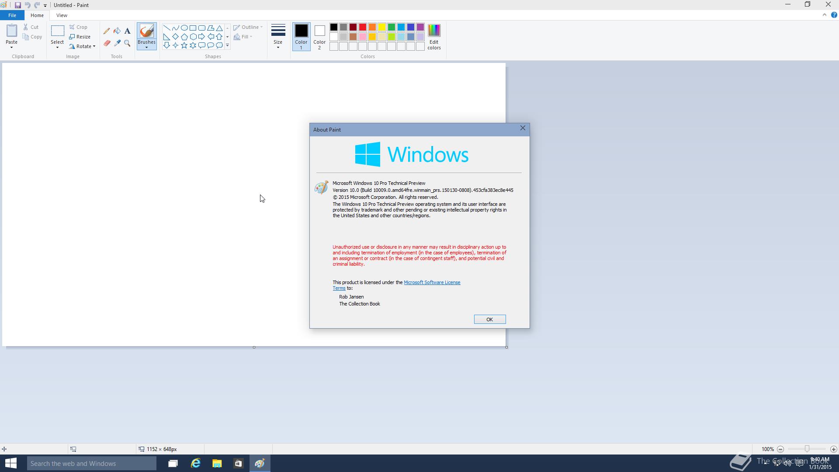The height and width of the screenshot is (472, 839).
Task: Select the Pencil tool
Action: tap(107, 31)
